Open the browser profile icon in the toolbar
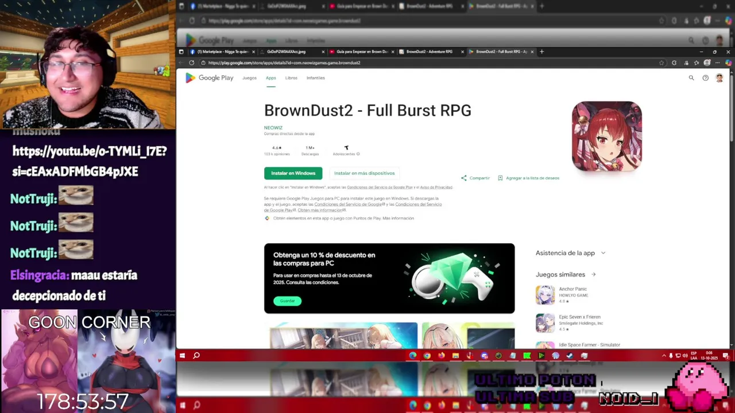The width and height of the screenshot is (735, 413). 707,63
